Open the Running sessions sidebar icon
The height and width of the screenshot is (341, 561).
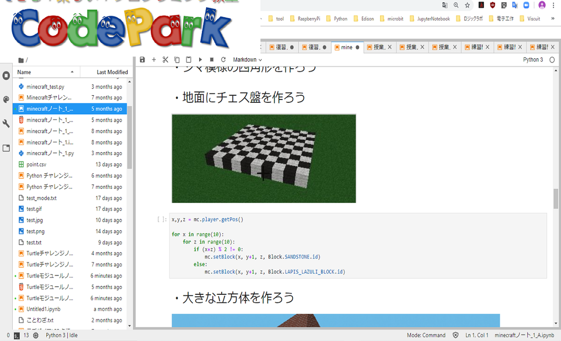tap(6, 75)
